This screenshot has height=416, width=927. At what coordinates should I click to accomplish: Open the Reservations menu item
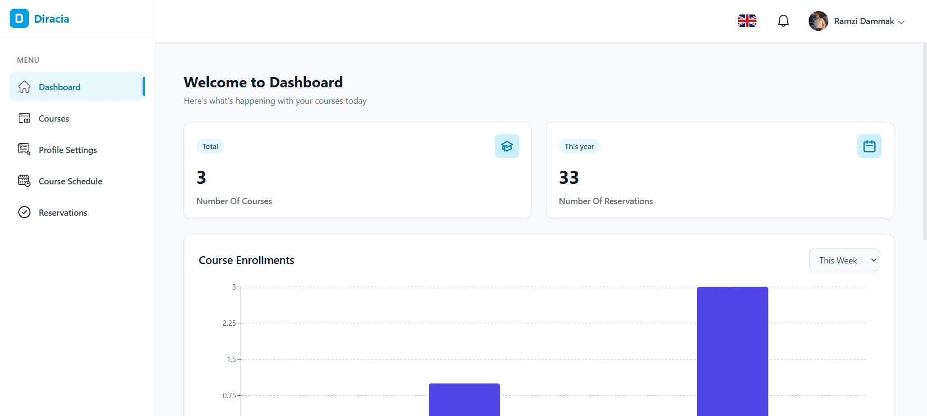point(77,212)
